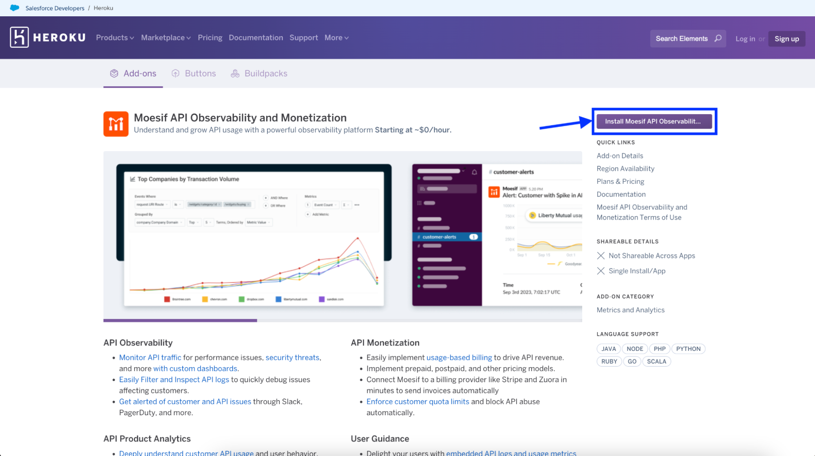
Task: Open the Metrics and Analytics category link
Action: 630,310
